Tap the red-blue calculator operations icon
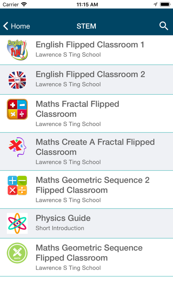 click(17, 109)
